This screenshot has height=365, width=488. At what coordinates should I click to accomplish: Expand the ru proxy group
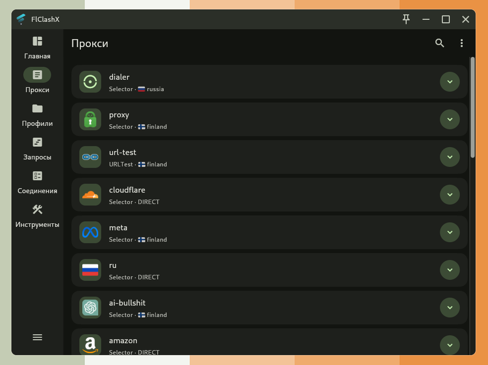[x=449, y=270]
